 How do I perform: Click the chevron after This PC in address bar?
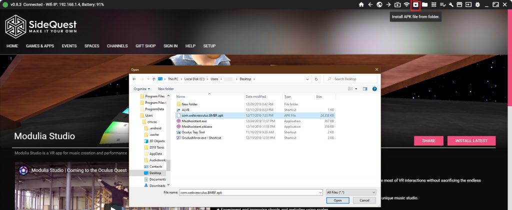tap(181, 79)
